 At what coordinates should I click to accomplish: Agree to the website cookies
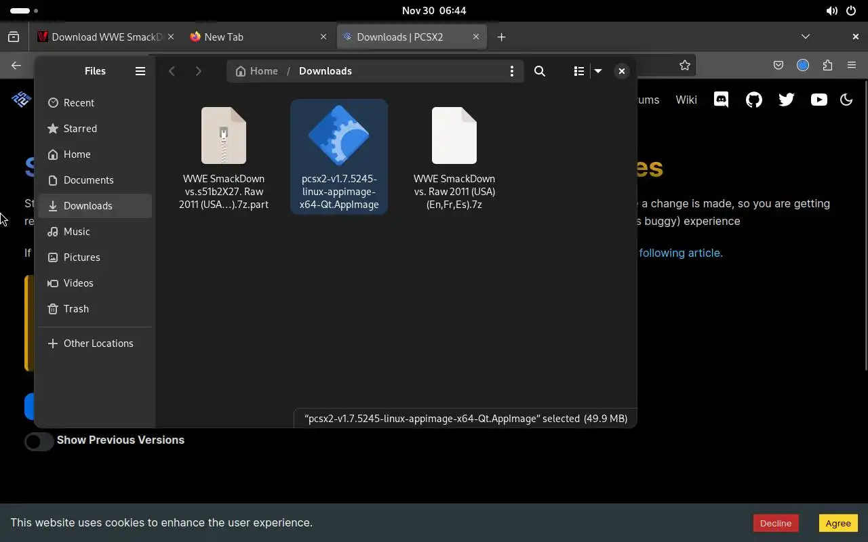(838, 523)
